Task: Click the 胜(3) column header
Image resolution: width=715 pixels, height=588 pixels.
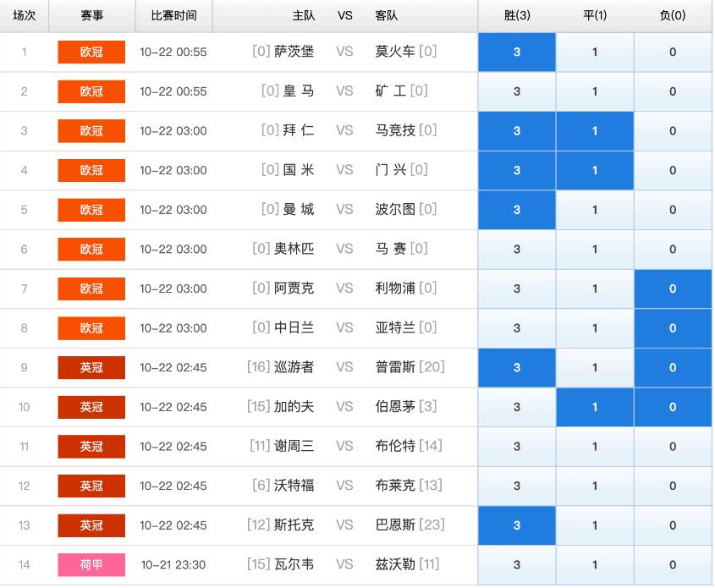Action: pyautogui.click(x=517, y=15)
